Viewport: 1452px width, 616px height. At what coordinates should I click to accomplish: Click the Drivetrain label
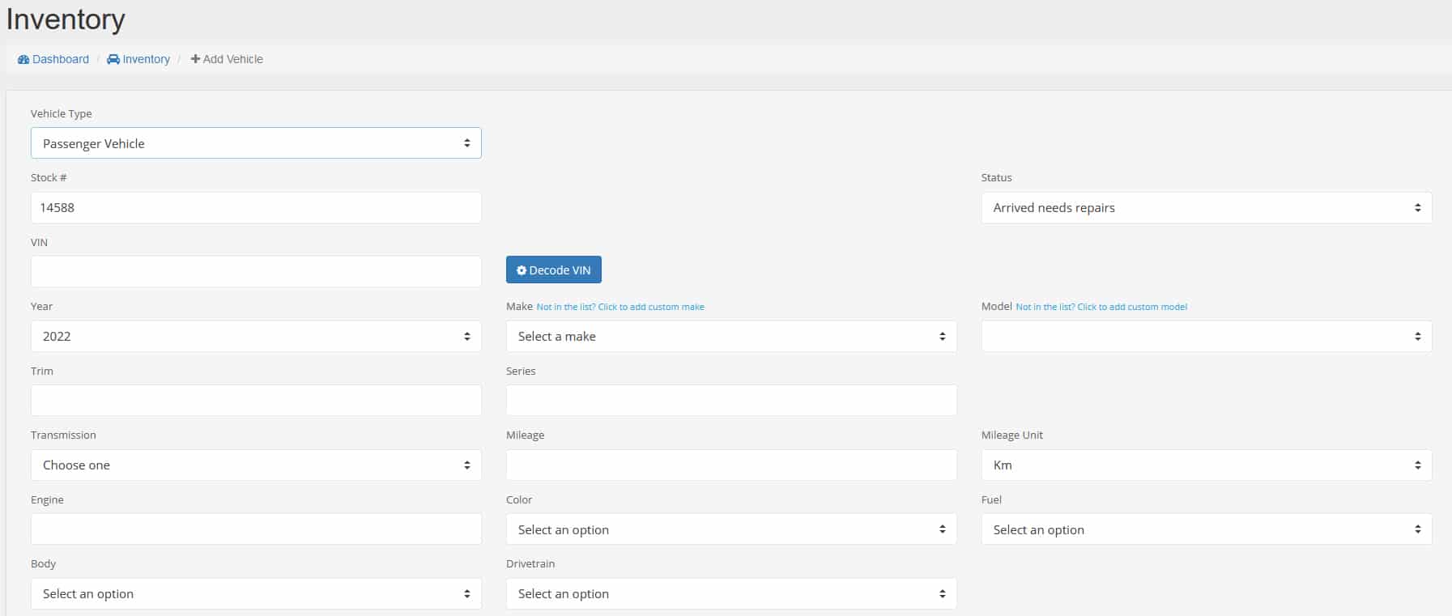(x=530, y=563)
